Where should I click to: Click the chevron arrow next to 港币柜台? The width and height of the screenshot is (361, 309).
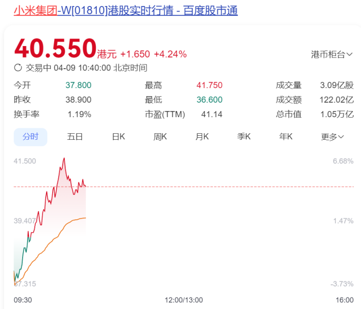[x=349, y=55]
